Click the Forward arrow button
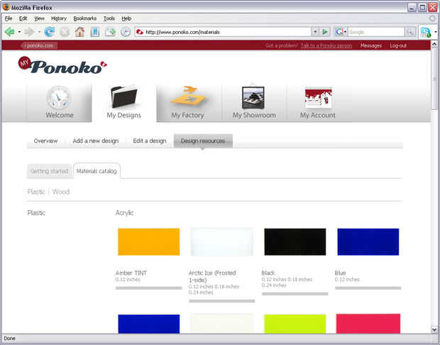The height and width of the screenshot is (345, 440). [29, 32]
